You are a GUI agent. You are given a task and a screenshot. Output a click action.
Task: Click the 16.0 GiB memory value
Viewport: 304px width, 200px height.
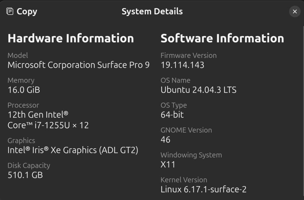click(24, 90)
